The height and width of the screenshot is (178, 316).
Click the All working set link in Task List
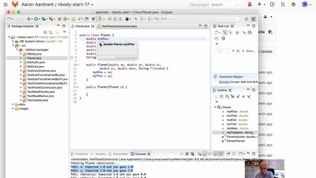238,51
